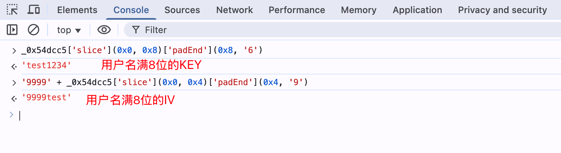Create live expression with eye icon
The width and height of the screenshot is (561, 153).
tap(104, 30)
